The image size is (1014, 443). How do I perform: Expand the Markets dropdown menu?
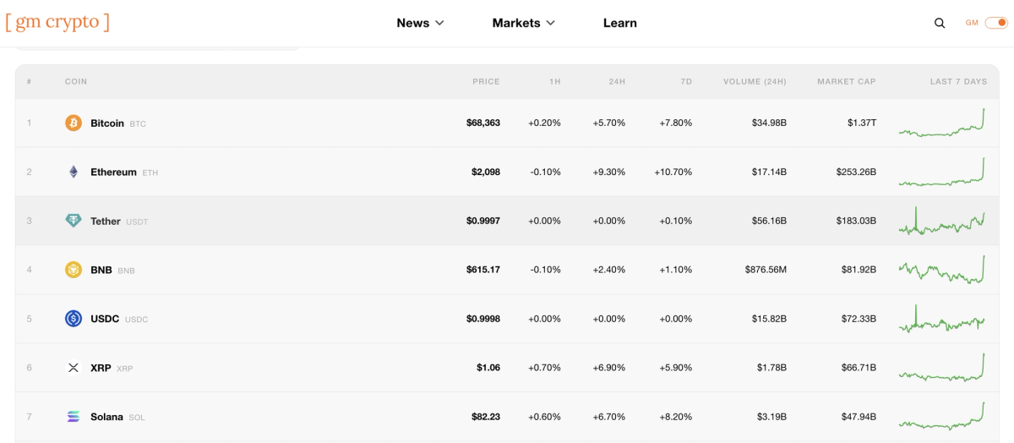[x=524, y=23]
